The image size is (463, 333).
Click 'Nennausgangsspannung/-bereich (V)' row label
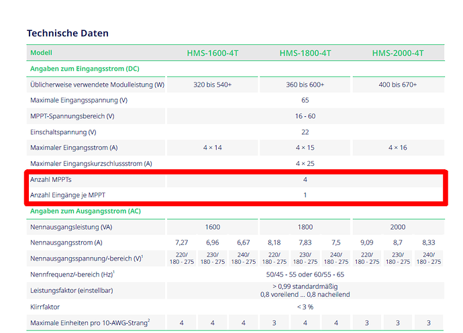(87, 258)
